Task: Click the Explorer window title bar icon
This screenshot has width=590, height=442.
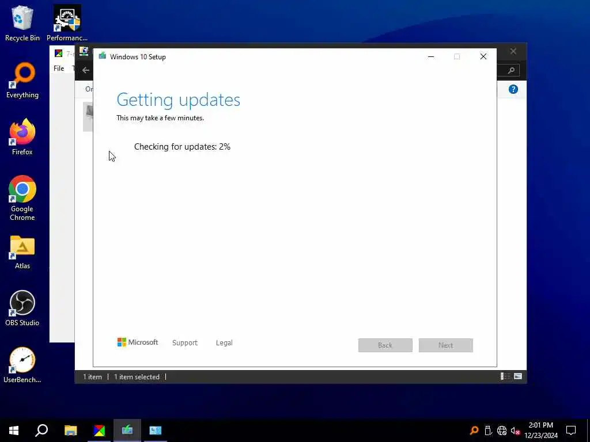Action: [84, 51]
